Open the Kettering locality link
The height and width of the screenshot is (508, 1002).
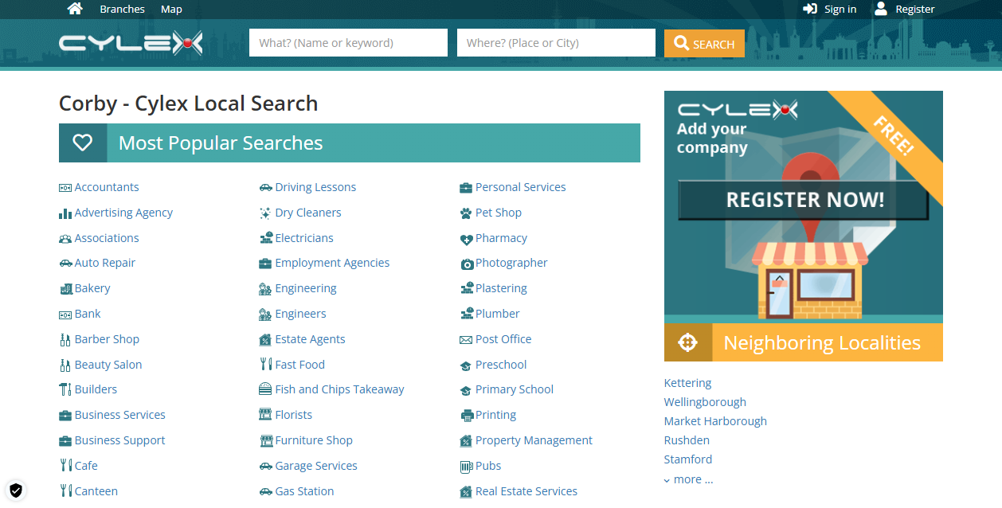point(687,382)
